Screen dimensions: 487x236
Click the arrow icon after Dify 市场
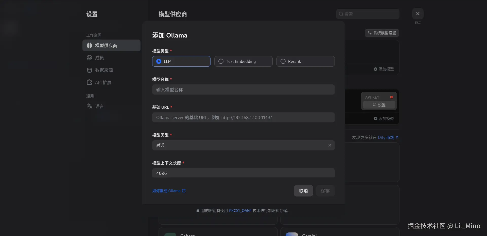[397, 137]
